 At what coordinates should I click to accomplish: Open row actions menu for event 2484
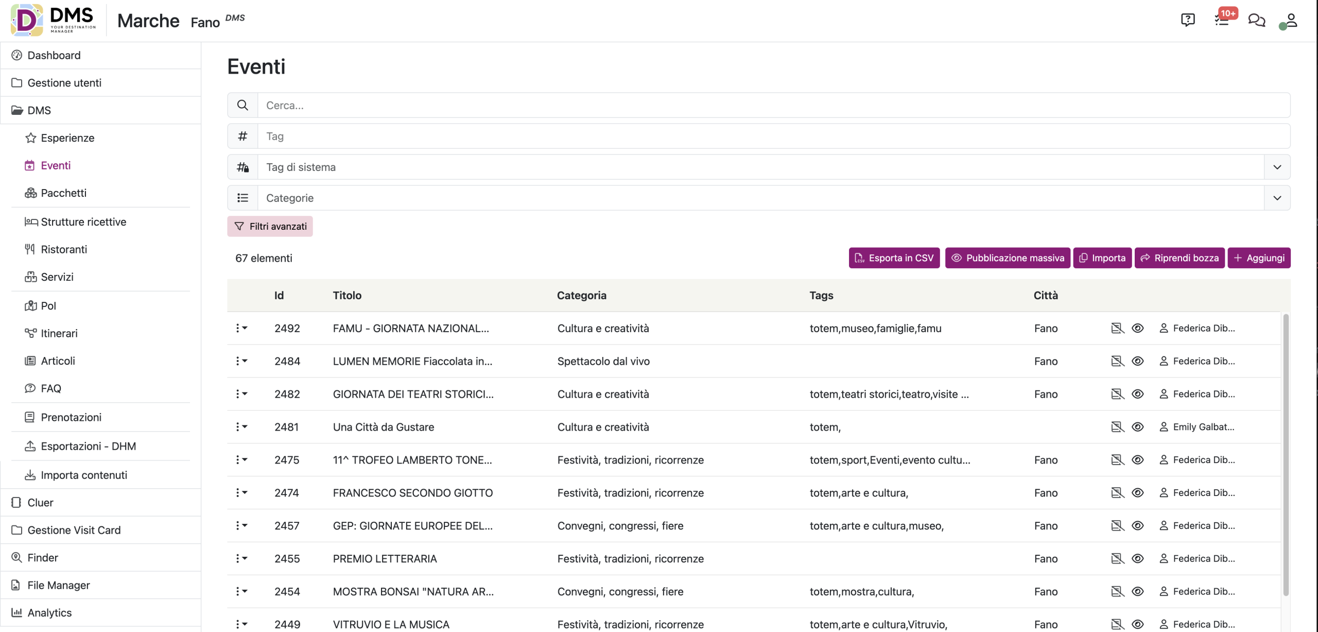click(x=241, y=361)
